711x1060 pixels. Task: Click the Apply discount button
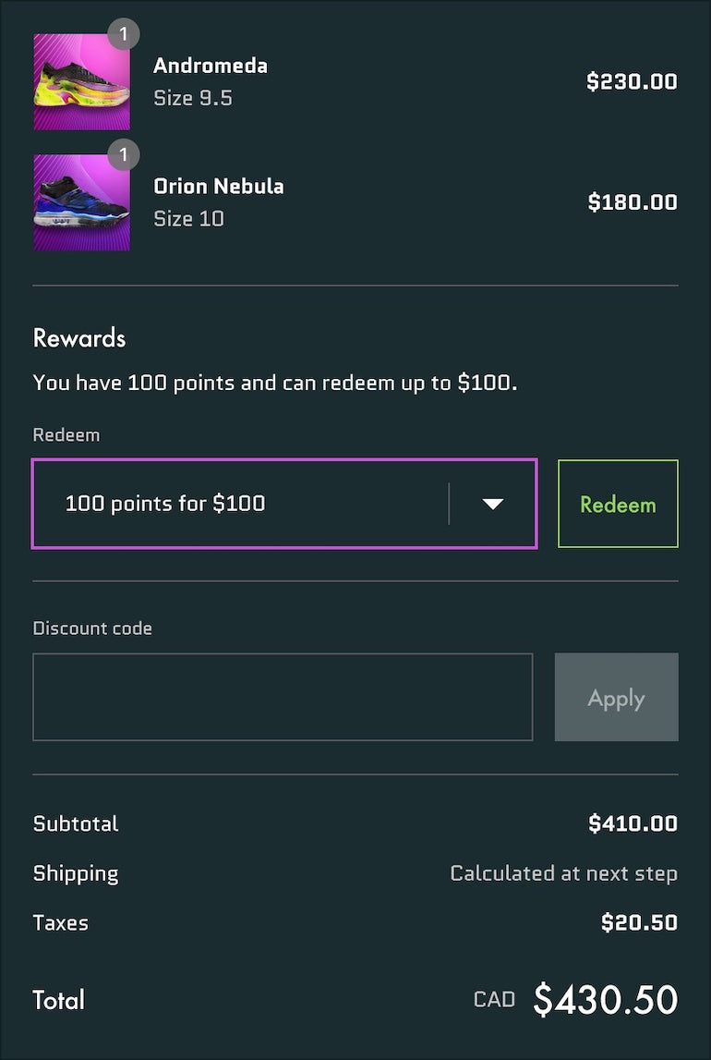[x=616, y=698]
